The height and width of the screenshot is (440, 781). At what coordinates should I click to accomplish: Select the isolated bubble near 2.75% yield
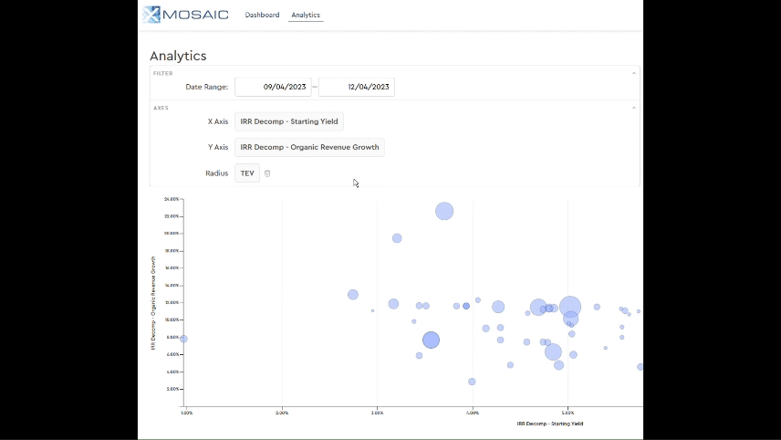pos(353,295)
